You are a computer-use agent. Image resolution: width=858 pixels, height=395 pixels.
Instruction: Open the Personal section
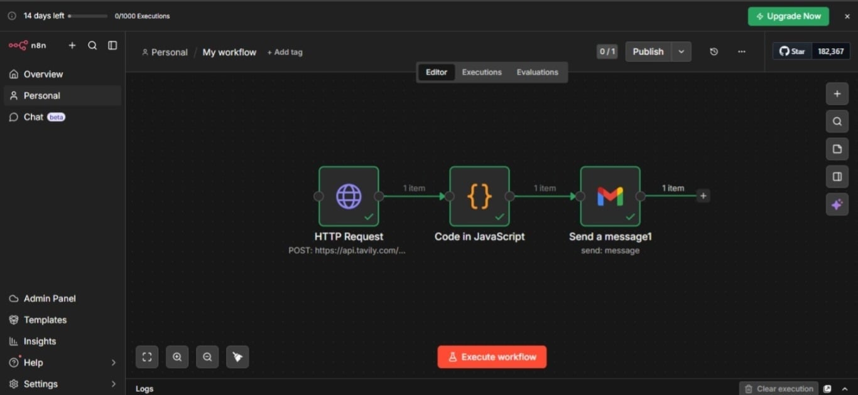pyautogui.click(x=62, y=95)
